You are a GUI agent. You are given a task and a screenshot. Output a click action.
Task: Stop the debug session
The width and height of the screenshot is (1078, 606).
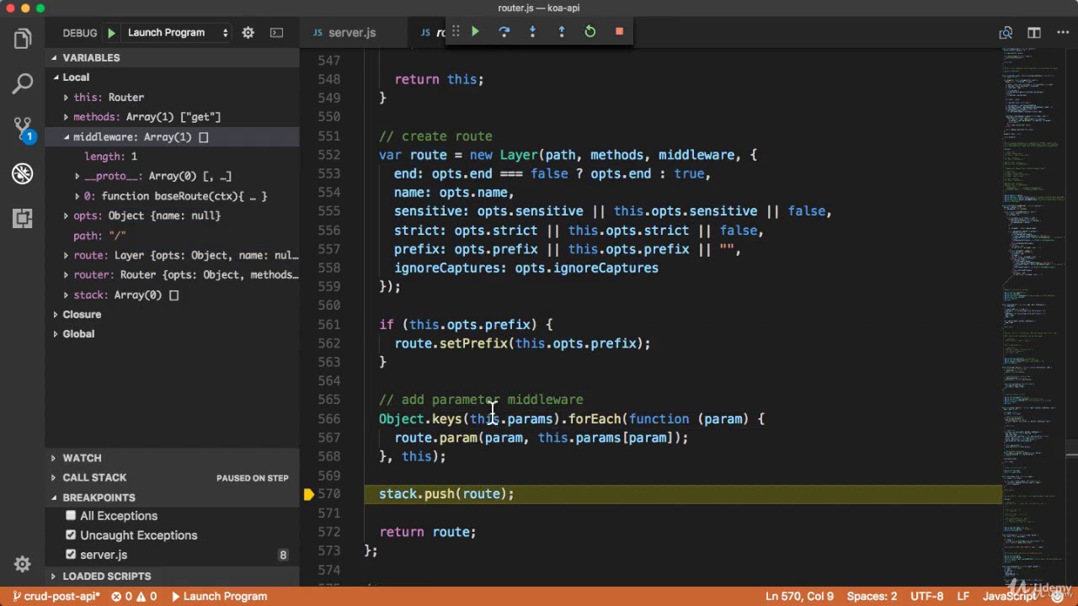[619, 32]
